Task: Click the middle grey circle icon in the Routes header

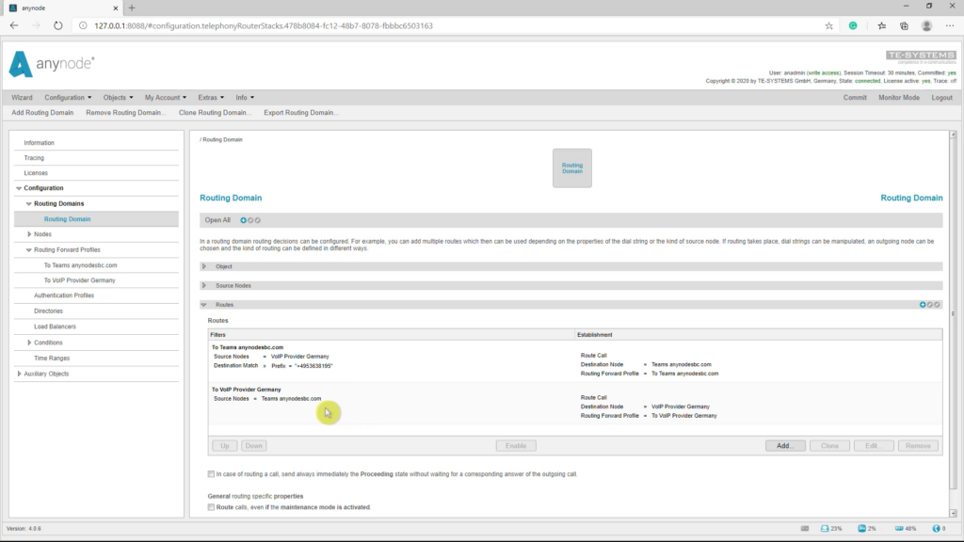Action: [x=929, y=305]
